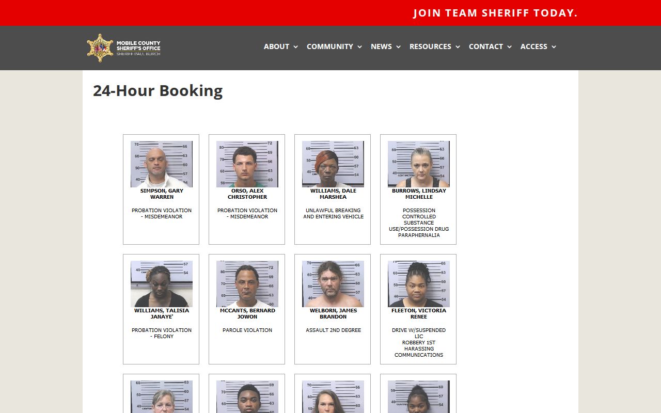Select the name Fleeton, Victoria Renee
Image resolution: width=661 pixels, height=413 pixels.
(419, 313)
